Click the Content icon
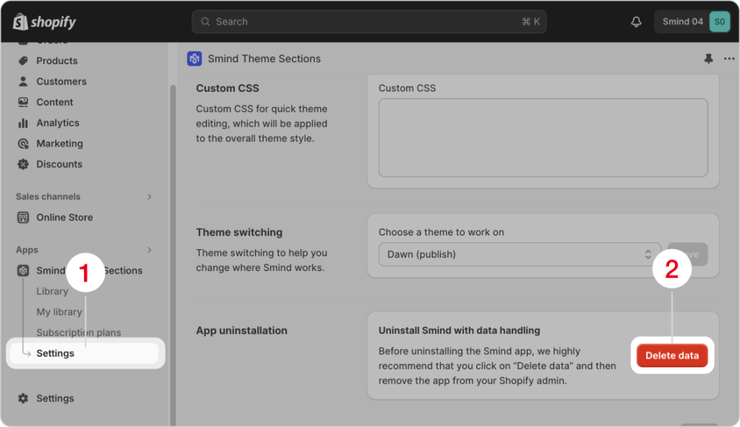Image resolution: width=740 pixels, height=427 pixels. click(22, 103)
